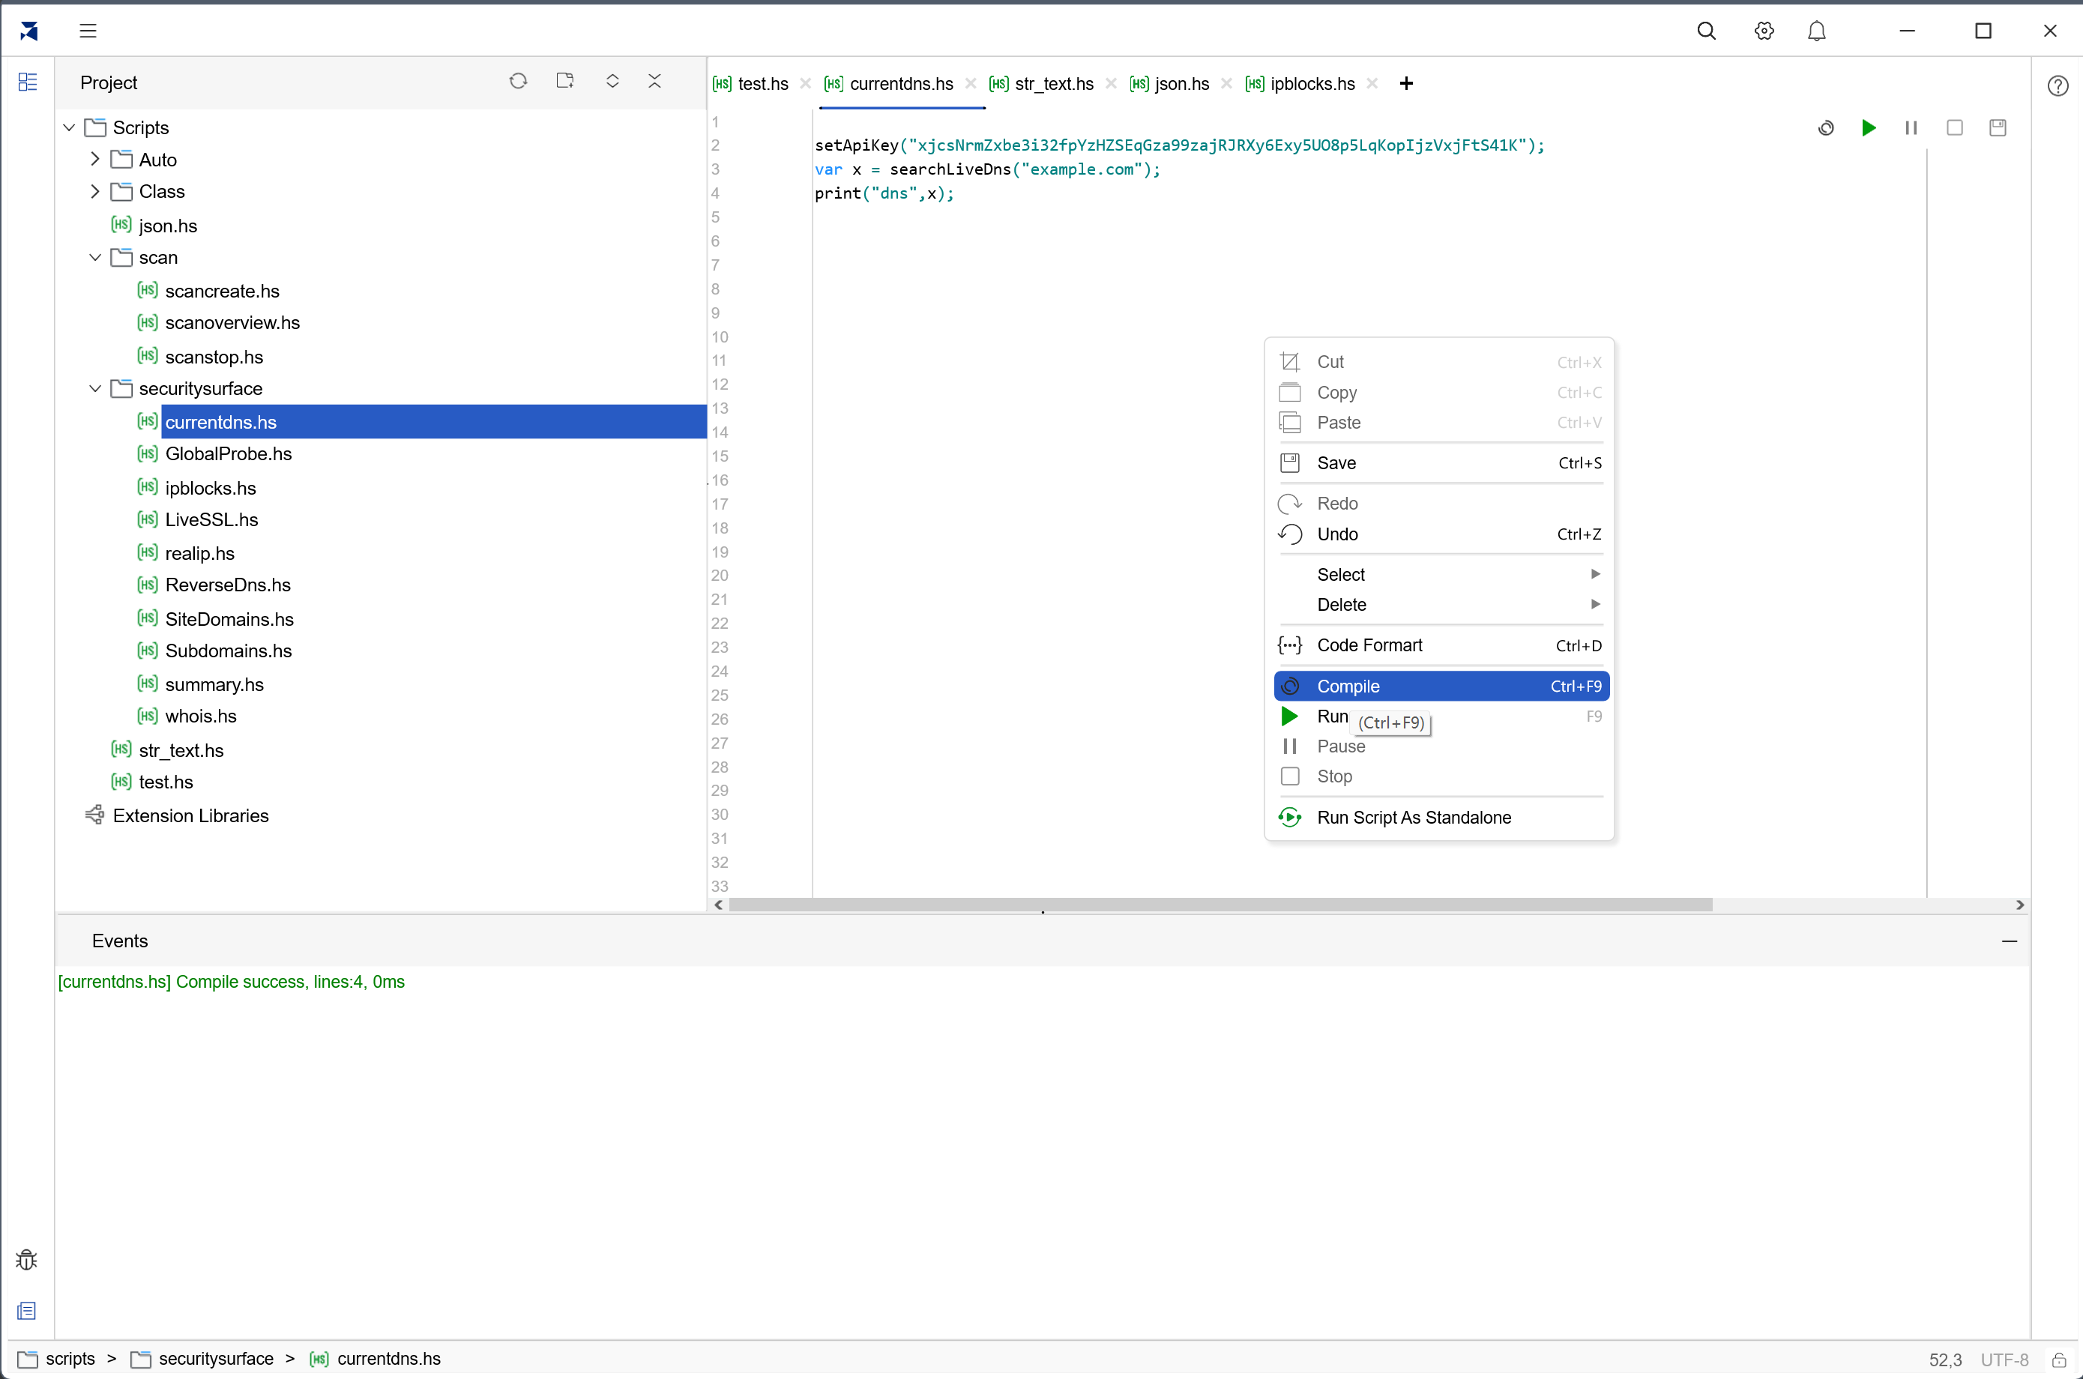Select Code Formart from the context menu
The width and height of the screenshot is (2083, 1379).
click(1441, 645)
